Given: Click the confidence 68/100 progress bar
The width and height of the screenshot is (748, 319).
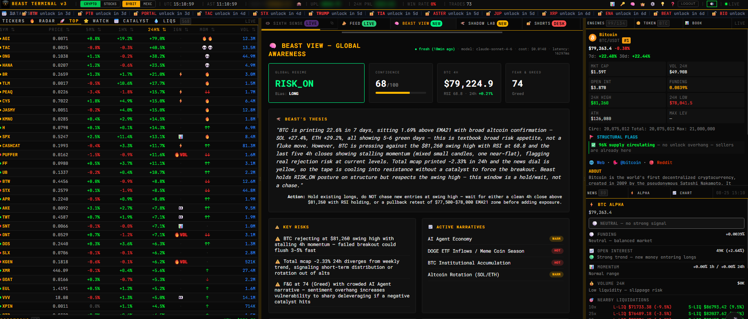Looking at the screenshot, I should (401, 93).
